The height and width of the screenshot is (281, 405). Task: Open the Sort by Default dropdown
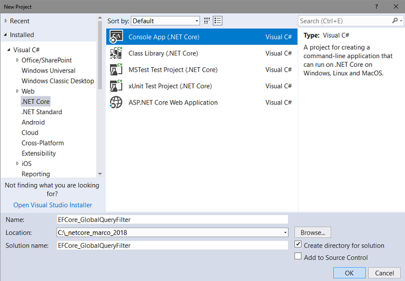(166, 21)
